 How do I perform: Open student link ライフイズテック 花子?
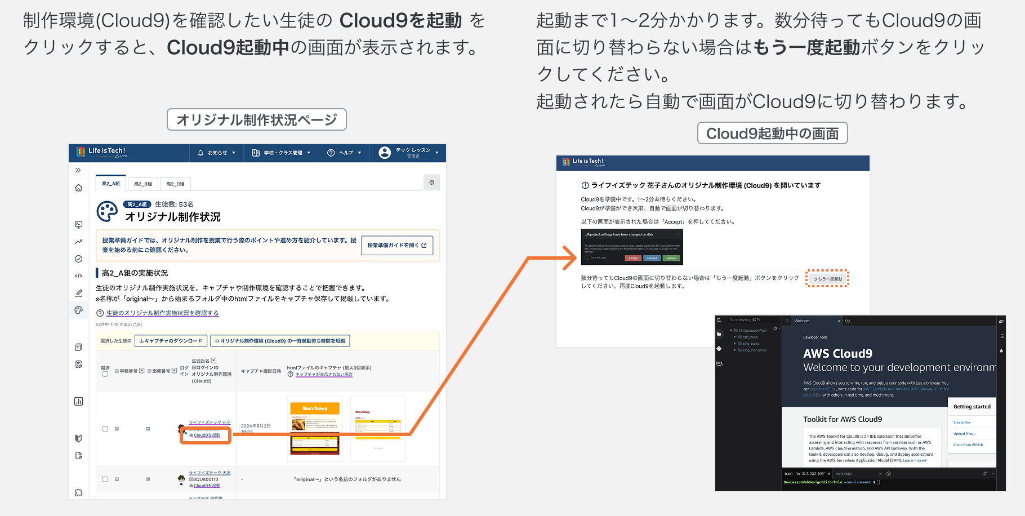coord(210,422)
